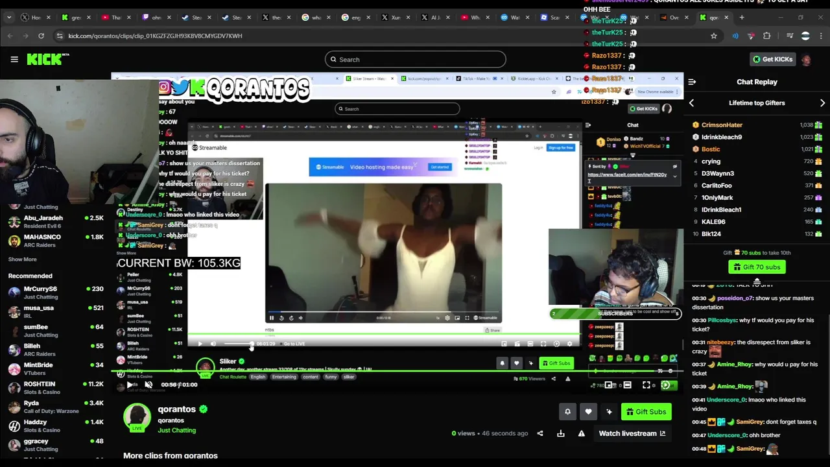Open MintBride recommended channel
This screenshot has width=830, height=467.
pyautogui.click(x=55, y=368)
